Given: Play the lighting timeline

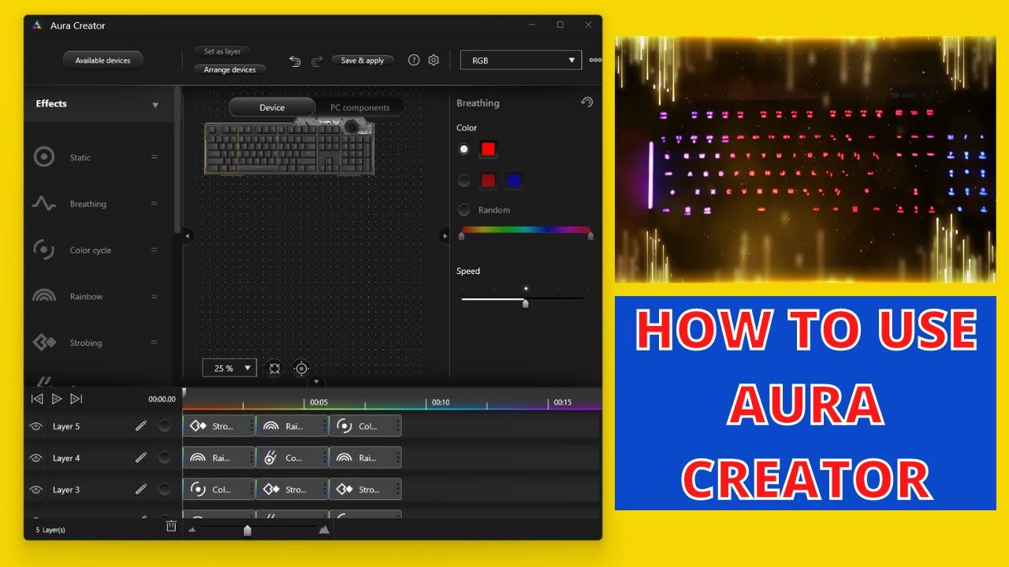Looking at the screenshot, I should (x=57, y=398).
